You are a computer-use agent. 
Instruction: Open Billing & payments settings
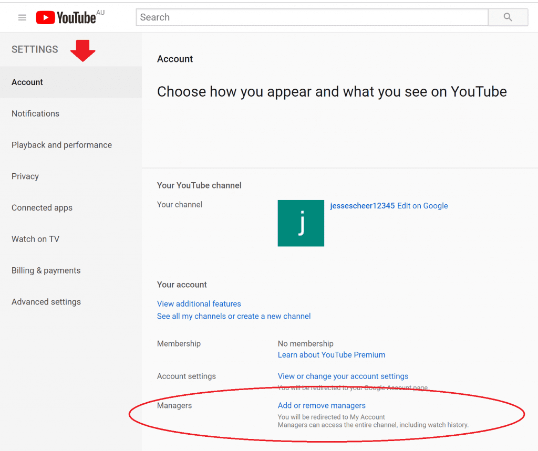(x=46, y=270)
